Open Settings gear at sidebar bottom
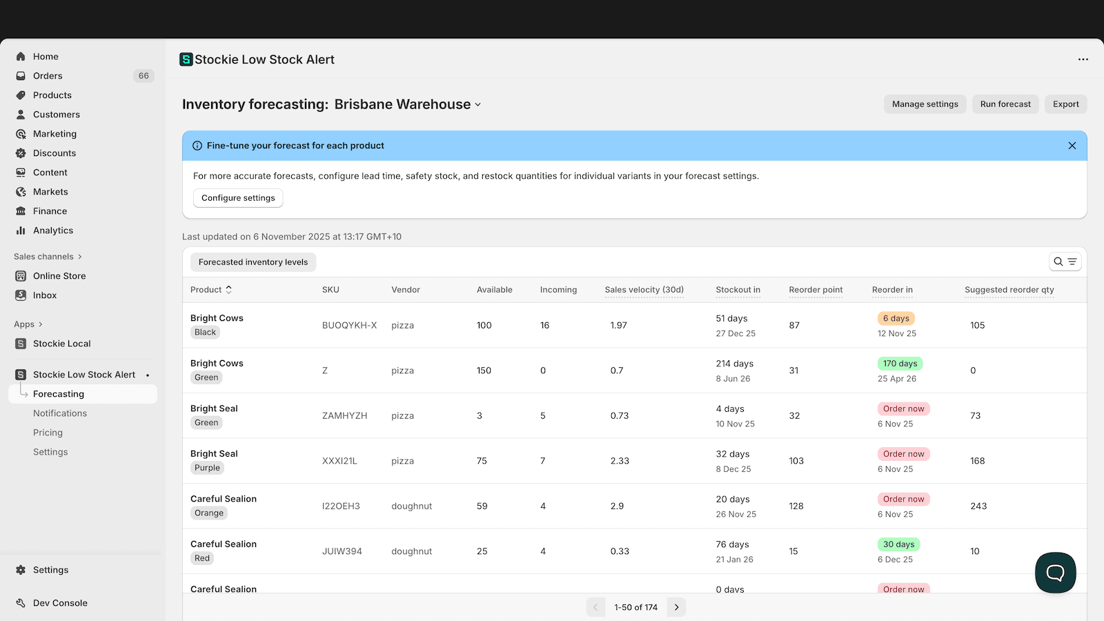Viewport: 1104px width, 621px height. [21, 570]
